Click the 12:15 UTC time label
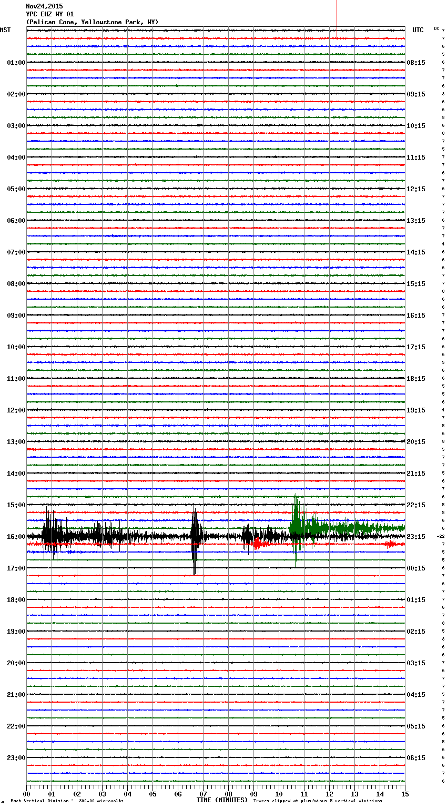 [416, 189]
